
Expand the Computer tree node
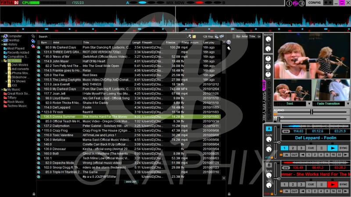click(2, 36)
